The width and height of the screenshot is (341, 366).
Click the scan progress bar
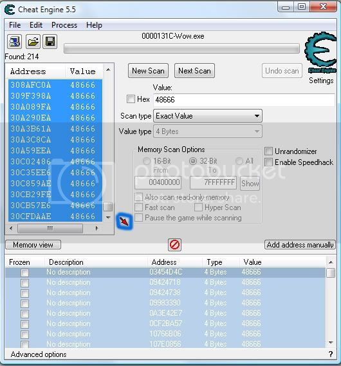tap(181, 48)
